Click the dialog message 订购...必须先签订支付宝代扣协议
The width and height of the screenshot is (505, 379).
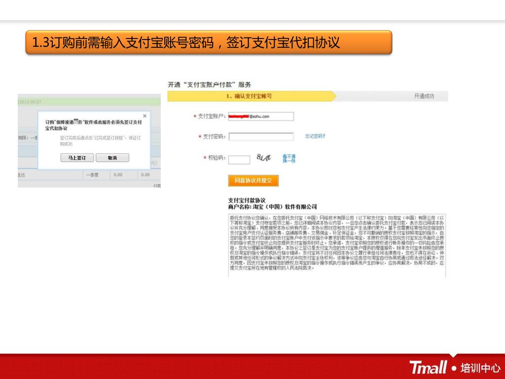coord(93,125)
